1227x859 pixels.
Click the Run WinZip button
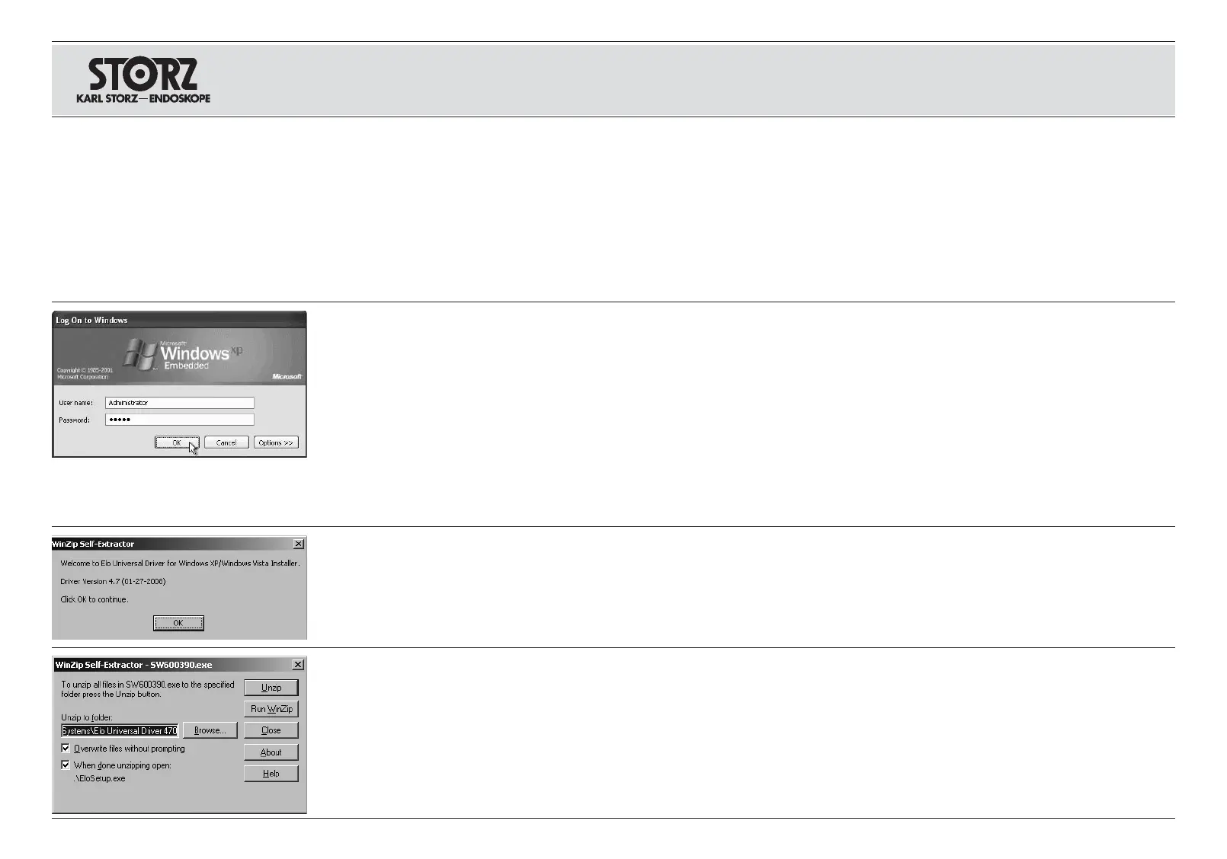coord(271,709)
